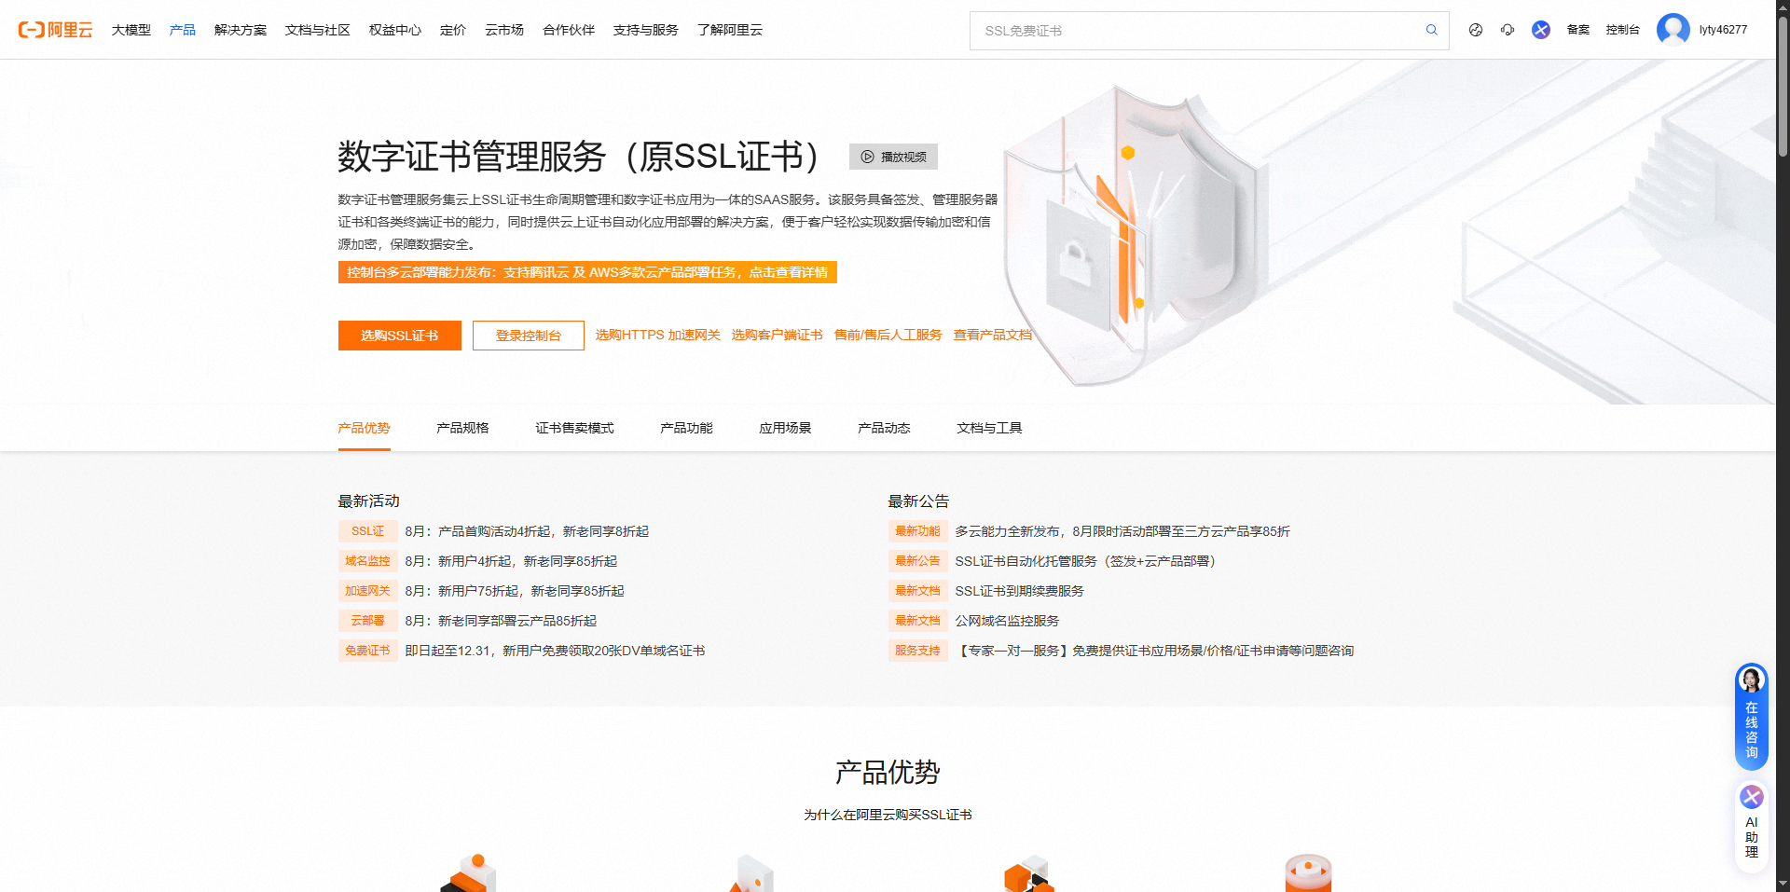1790x892 pixels.
Task: Click the search magnifier icon
Action: pyautogui.click(x=1432, y=30)
